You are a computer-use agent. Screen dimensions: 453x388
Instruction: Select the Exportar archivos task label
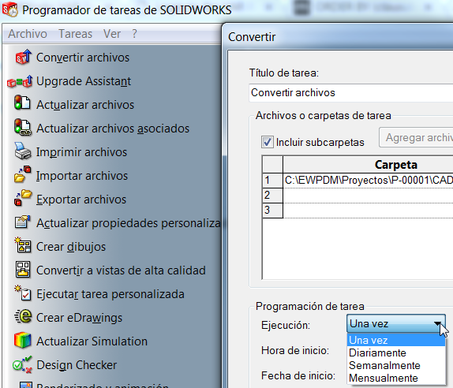[x=81, y=200]
